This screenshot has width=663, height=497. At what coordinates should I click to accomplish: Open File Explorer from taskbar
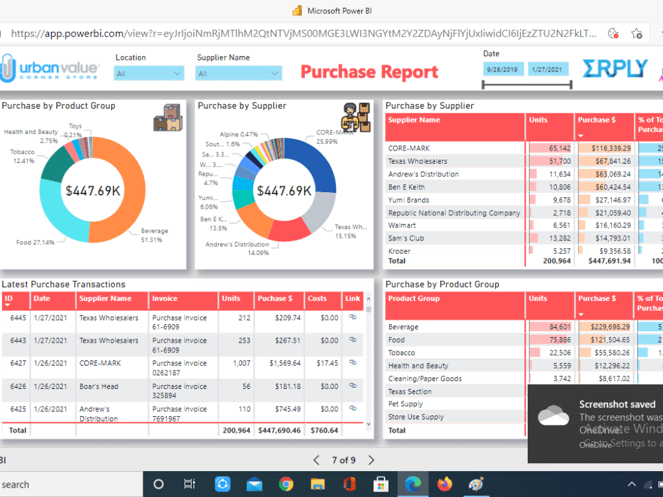pyautogui.click(x=318, y=484)
